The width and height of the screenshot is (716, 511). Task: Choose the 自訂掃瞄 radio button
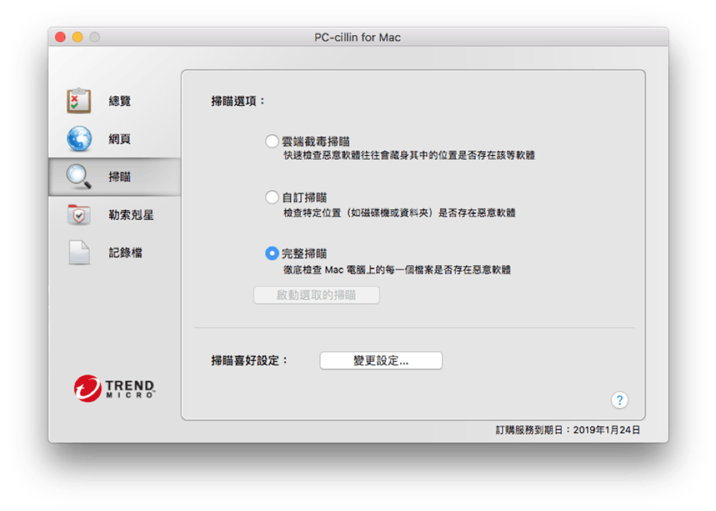point(272,197)
